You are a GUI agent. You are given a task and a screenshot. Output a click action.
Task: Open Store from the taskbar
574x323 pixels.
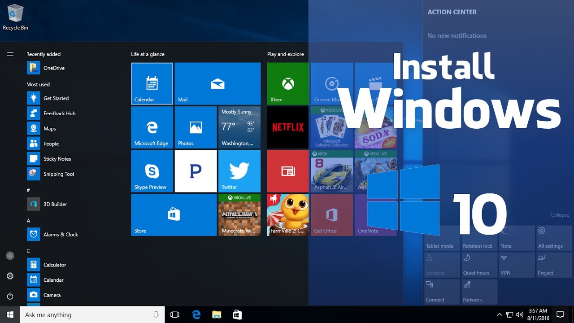237,314
